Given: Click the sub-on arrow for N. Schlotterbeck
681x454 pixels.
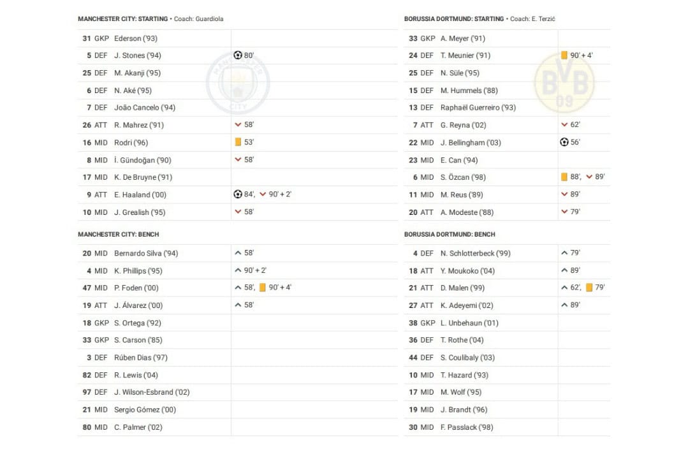Looking at the screenshot, I should pos(564,253).
